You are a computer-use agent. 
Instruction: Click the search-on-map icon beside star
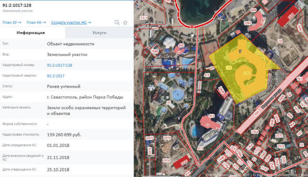click(x=117, y=23)
